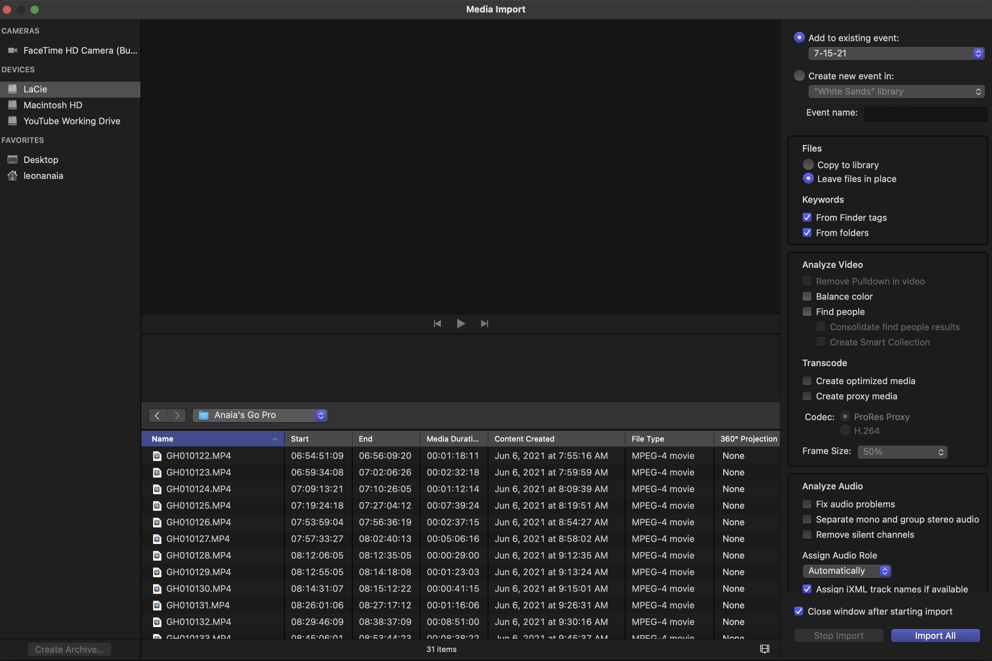Select the GH010125.MP4 file row

(198, 506)
